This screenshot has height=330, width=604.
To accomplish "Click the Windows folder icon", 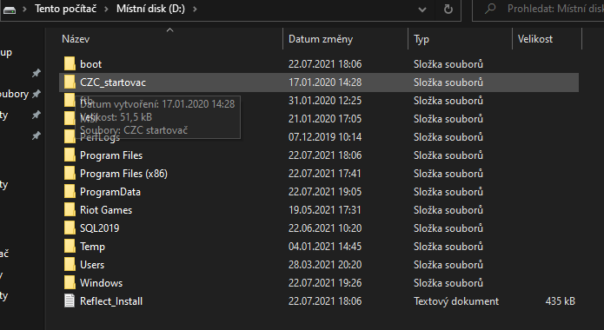I will tap(70, 282).
